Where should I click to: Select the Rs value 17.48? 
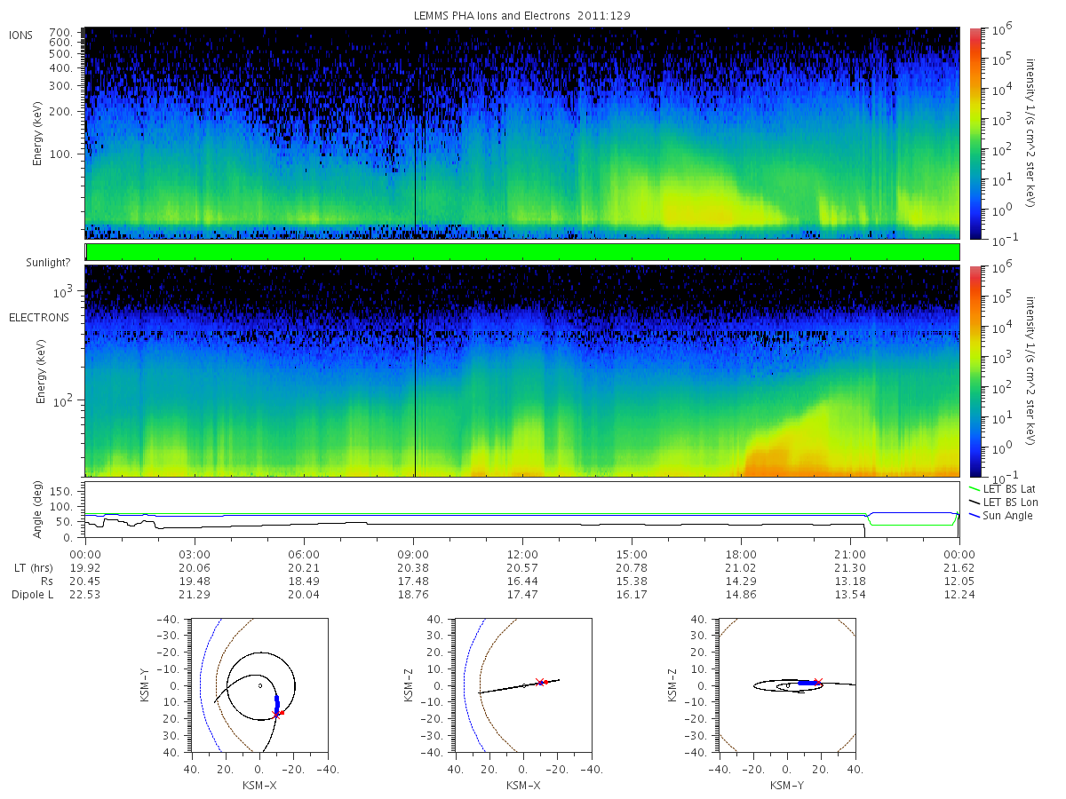point(413,581)
